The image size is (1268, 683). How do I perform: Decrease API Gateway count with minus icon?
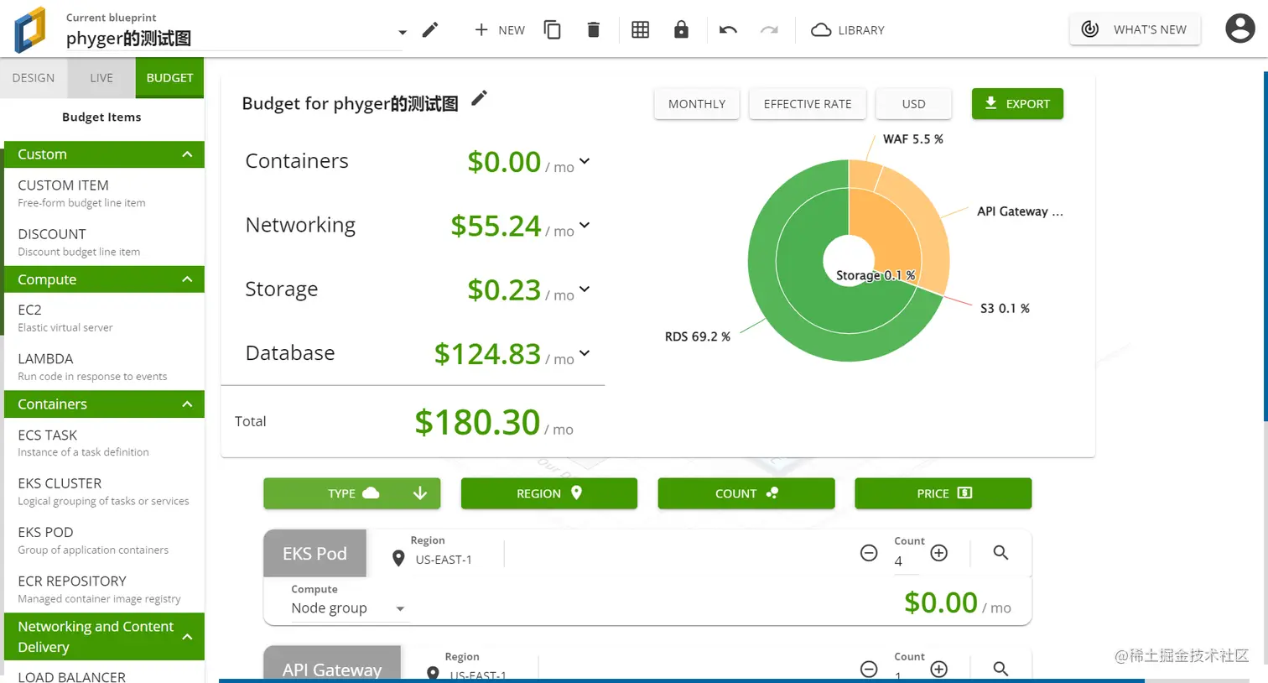(869, 669)
